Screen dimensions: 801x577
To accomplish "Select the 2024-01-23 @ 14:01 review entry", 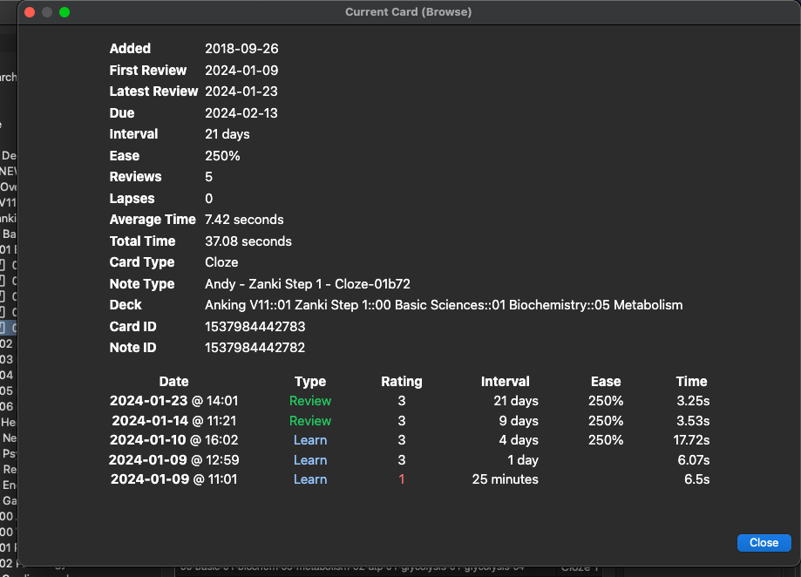I will 173,401.
